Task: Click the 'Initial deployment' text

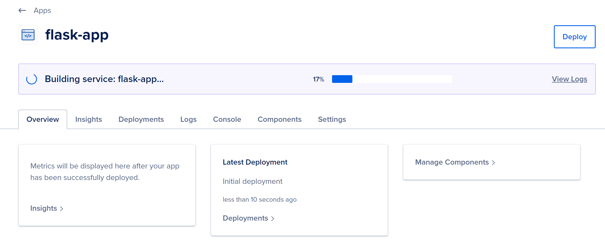Action: pos(253,181)
